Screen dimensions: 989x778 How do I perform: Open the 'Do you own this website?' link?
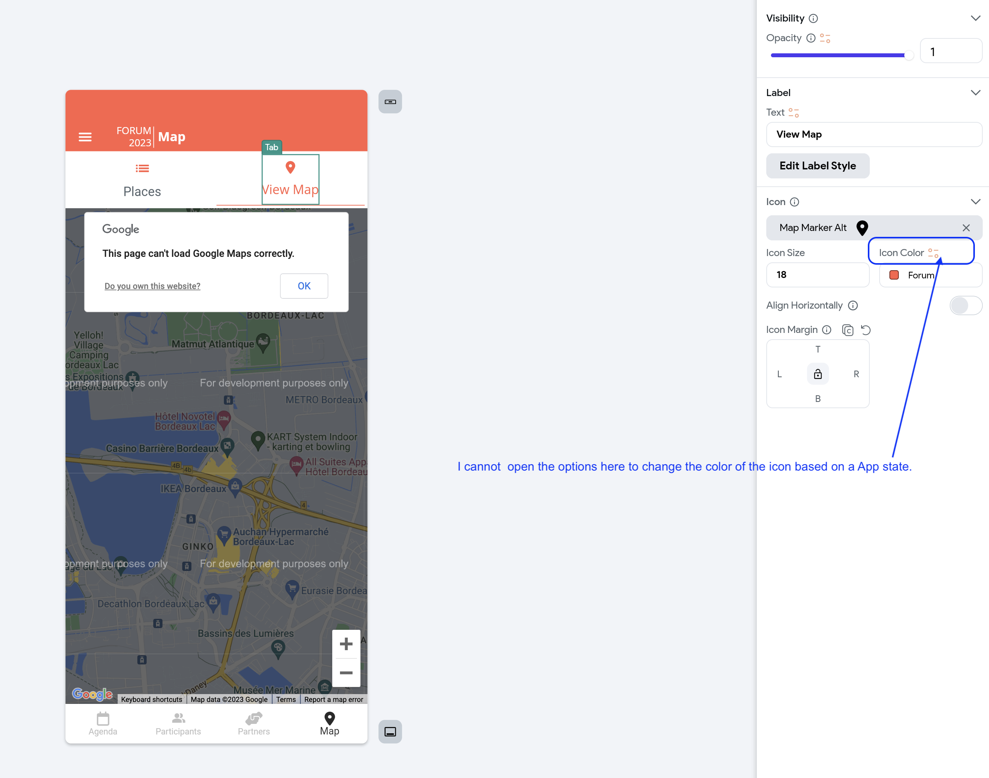coord(152,285)
